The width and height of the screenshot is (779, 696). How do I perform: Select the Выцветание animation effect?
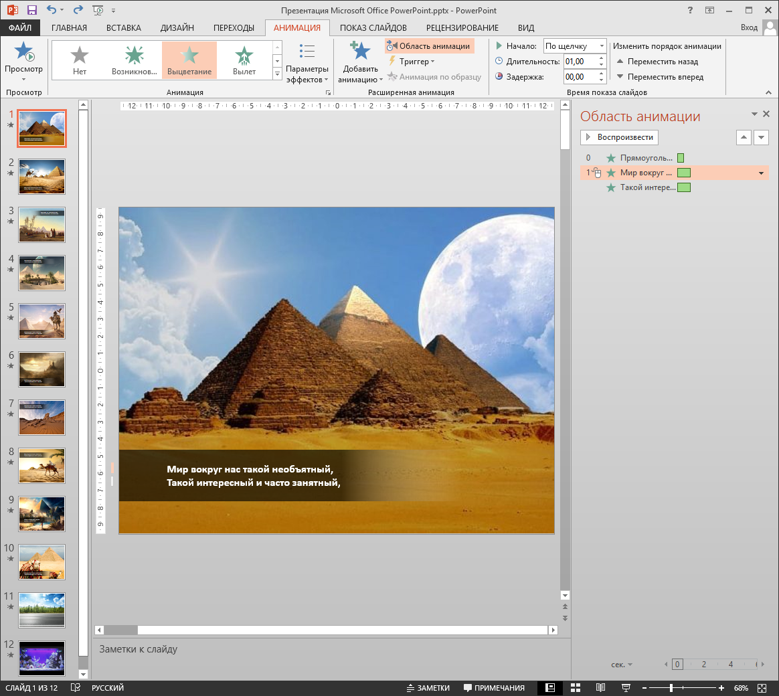[189, 60]
